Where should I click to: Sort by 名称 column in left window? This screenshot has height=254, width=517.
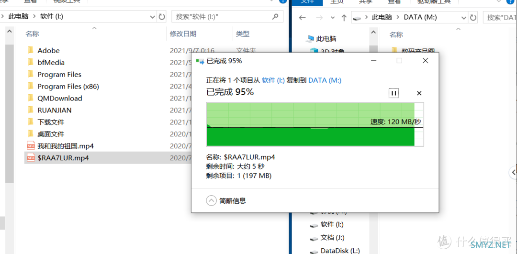[x=33, y=33]
